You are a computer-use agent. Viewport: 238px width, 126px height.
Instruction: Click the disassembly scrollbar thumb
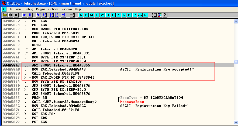point(236,62)
